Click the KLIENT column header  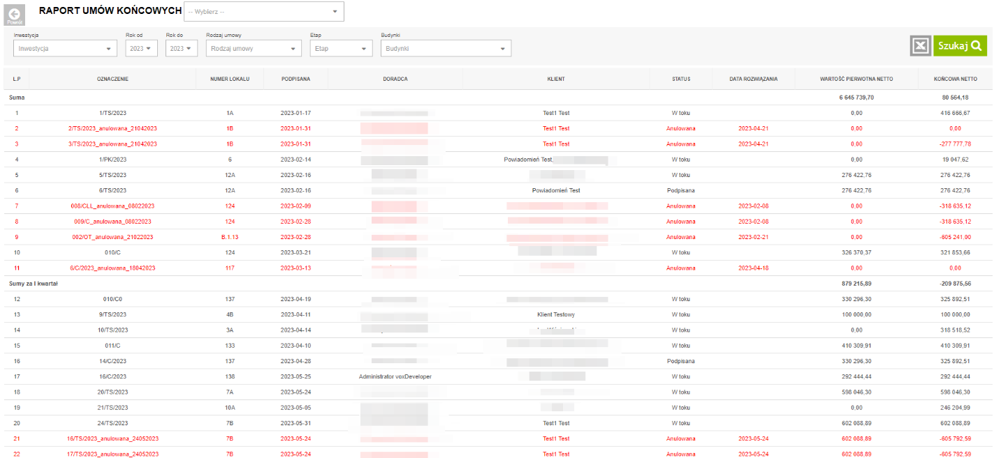[x=556, y=79]
